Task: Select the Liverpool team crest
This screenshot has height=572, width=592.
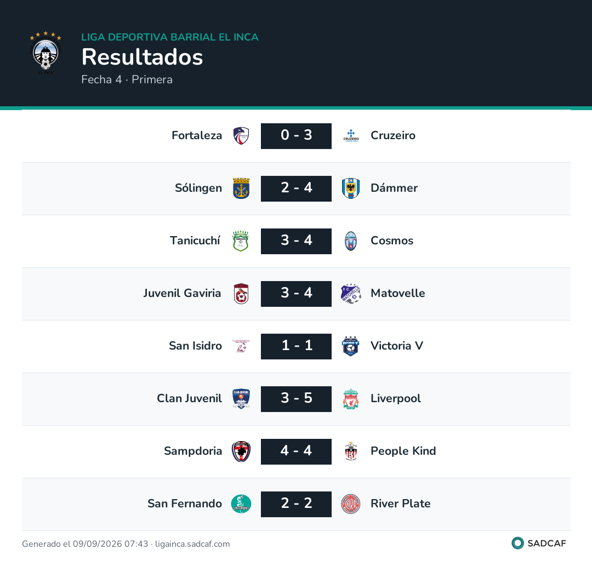Action: (x=351, y=399)
